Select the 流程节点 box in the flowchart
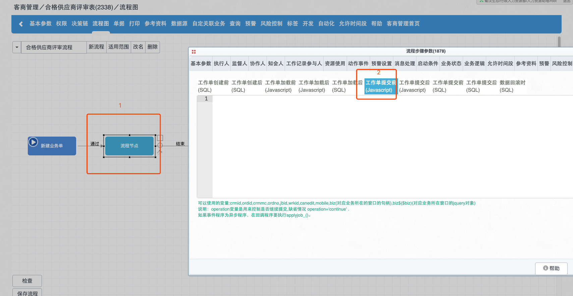This screenshot has width=573, height=296. (x=129, y=146)
